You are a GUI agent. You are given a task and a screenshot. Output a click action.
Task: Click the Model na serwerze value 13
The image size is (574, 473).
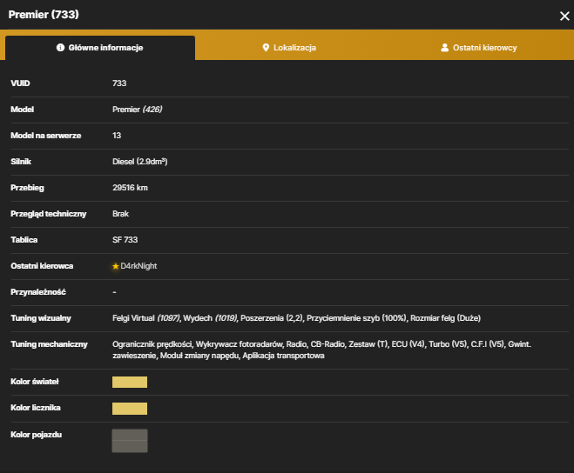117,136
